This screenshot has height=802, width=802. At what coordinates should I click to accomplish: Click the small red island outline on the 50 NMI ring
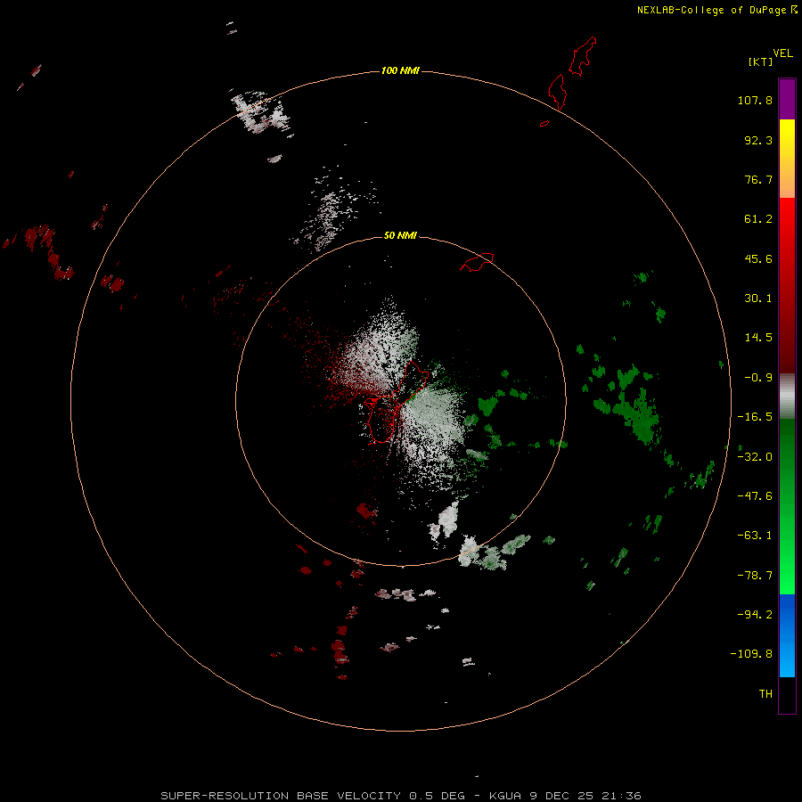[477, 262]
